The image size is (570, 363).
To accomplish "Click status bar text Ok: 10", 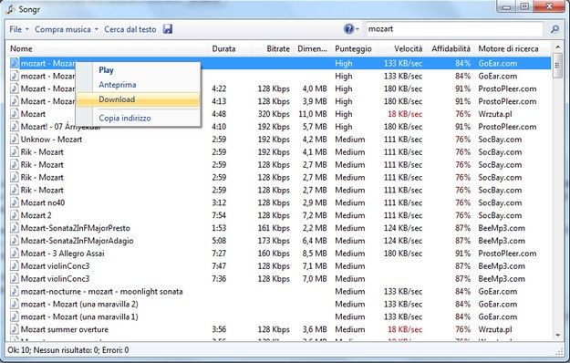I will [18, 350].
